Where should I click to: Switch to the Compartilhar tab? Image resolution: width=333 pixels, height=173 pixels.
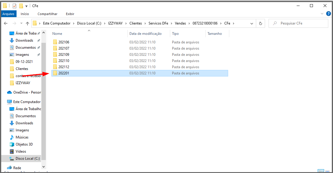[x=47, y=14]
